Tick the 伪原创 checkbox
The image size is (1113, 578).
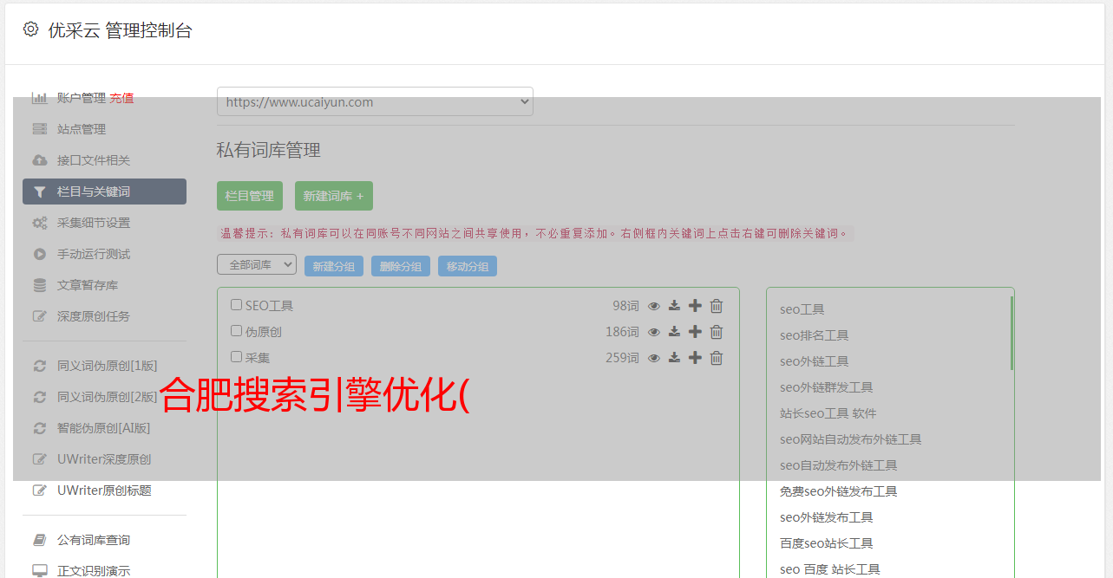click(x=236, y=331)
